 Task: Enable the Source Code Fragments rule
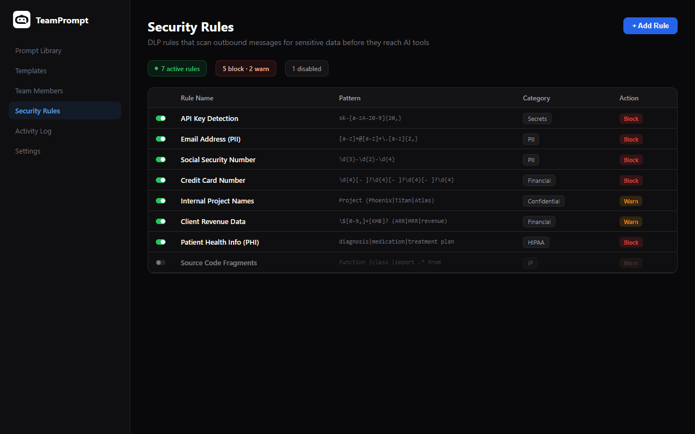click(x=161, y=263)
